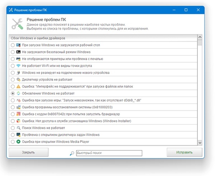Click the Windows Media Player play icon
Viewport: 215px width, 176px height.
(x=18, y=142)
